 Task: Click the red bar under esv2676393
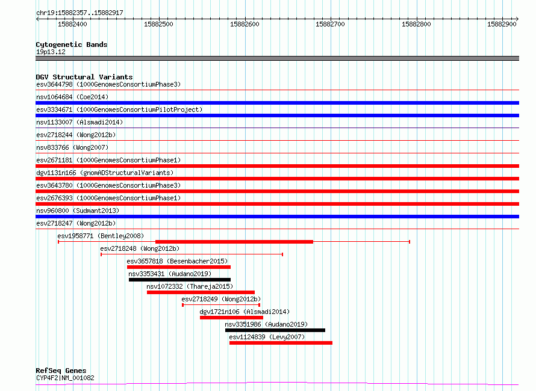click(x=277, y=204)
